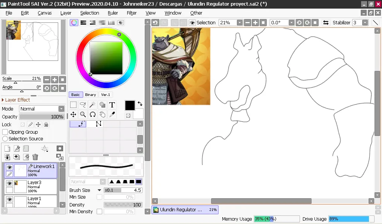
Task: Open the File menu
Action: pyautogui.click(x=9, y=13)
